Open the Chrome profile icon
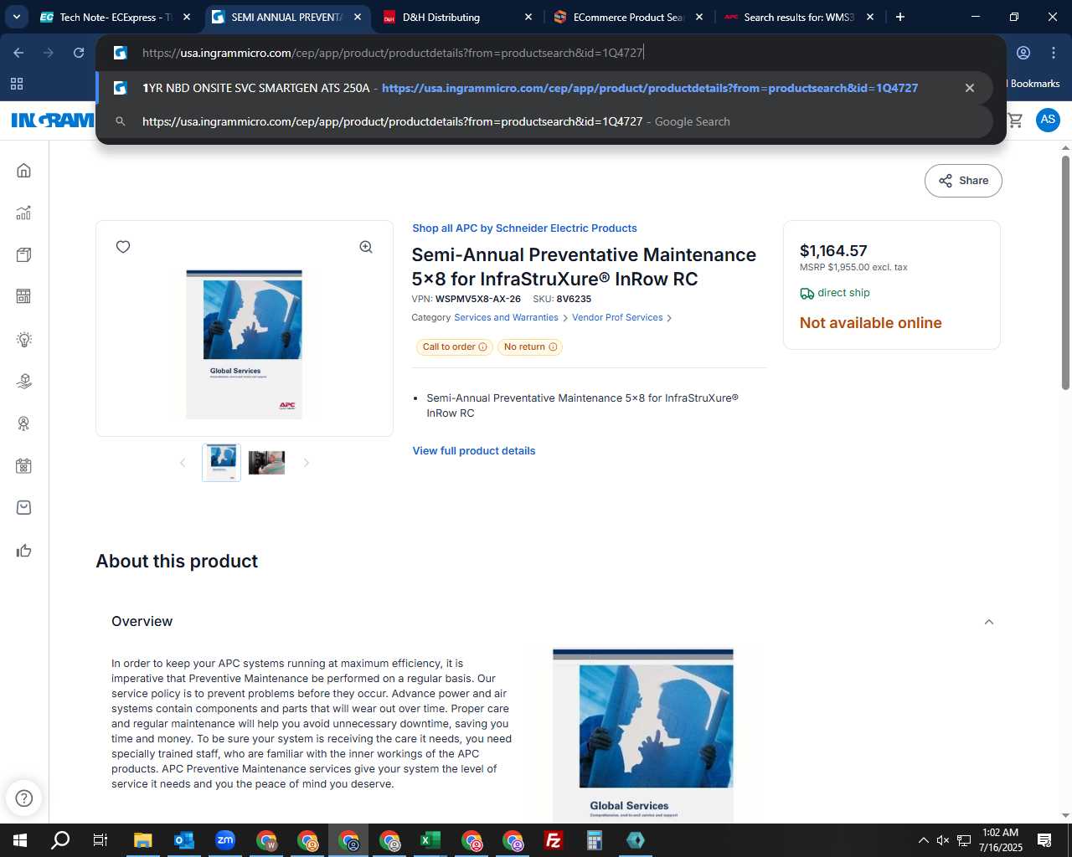 coord(1023,53)
